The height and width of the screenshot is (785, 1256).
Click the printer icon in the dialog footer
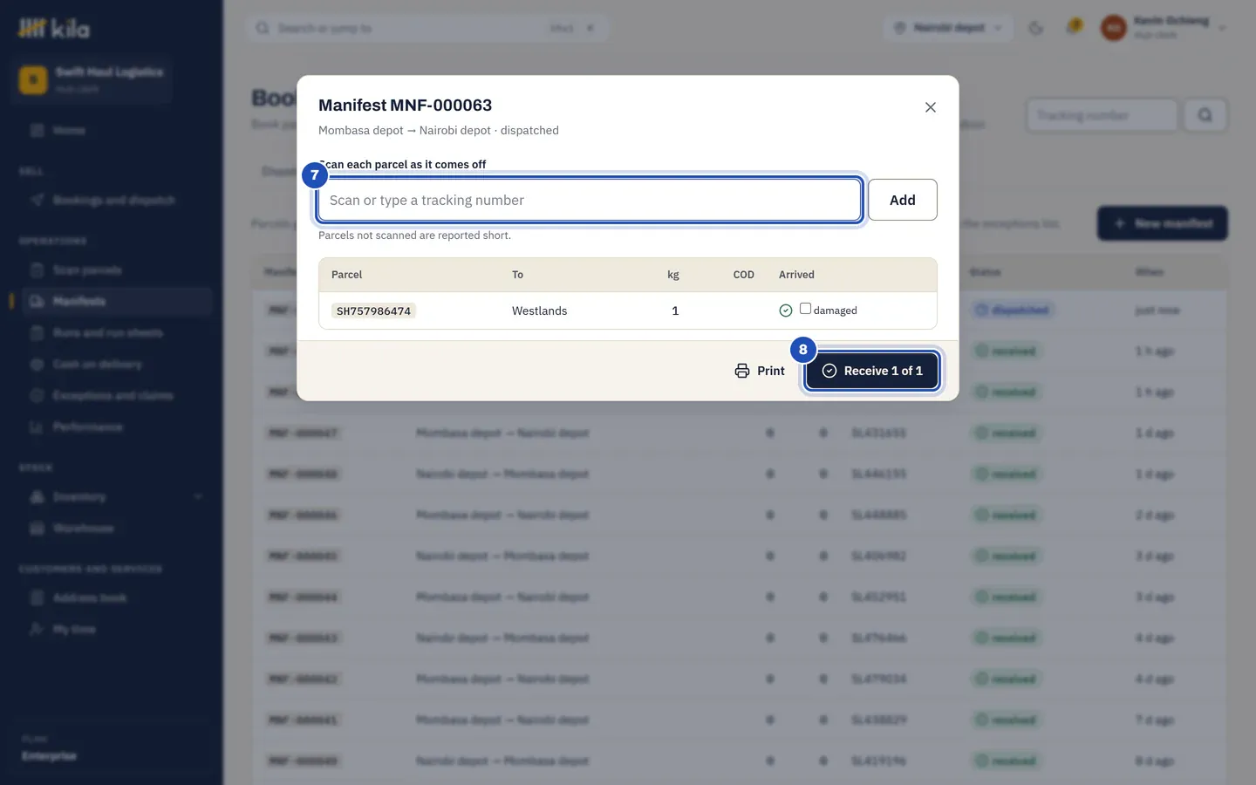(x=742, y=371)
